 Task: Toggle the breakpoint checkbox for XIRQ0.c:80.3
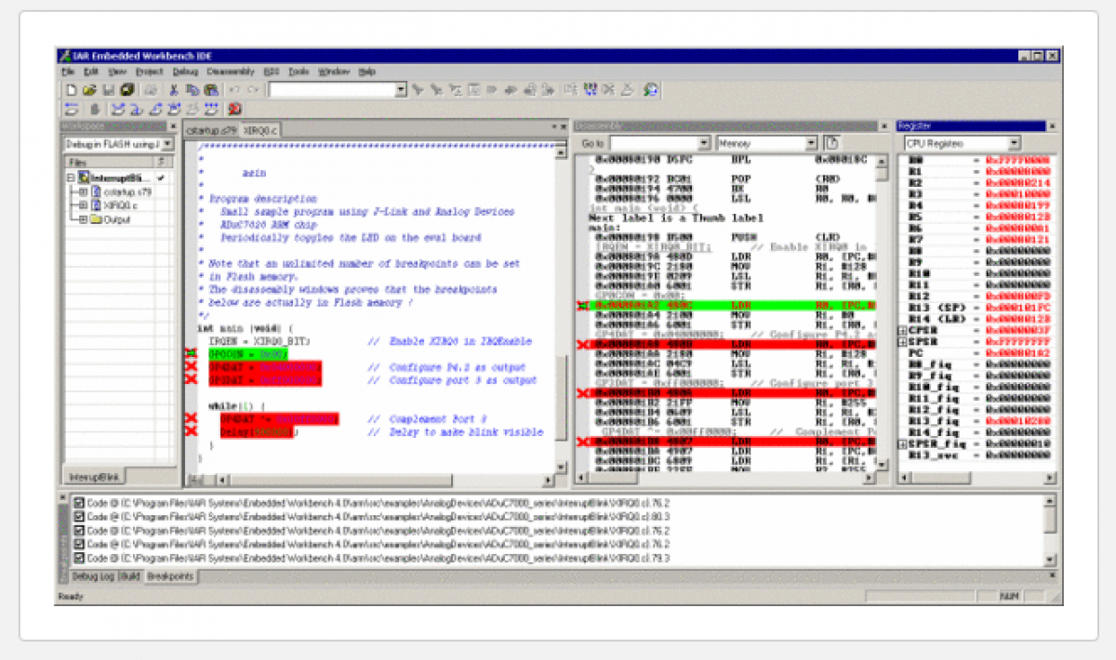(79, 517)
